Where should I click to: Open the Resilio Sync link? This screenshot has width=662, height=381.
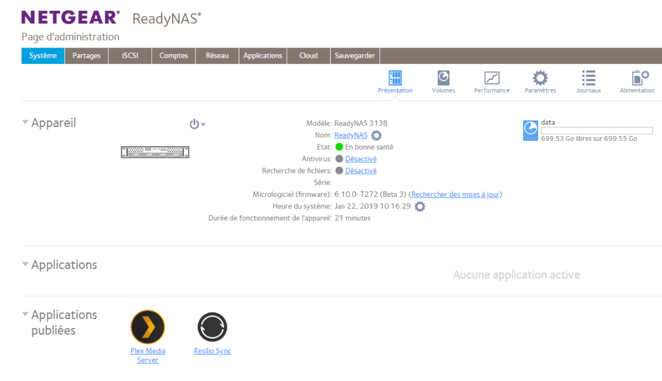click(212, 351)
